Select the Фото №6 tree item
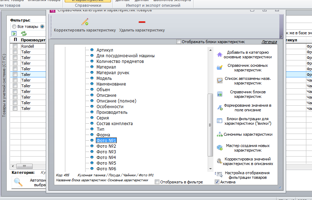 [106, 169]
